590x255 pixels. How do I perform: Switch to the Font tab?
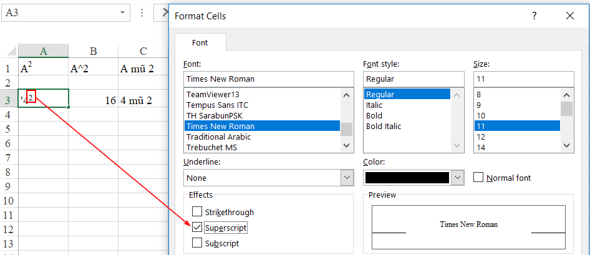200,43
